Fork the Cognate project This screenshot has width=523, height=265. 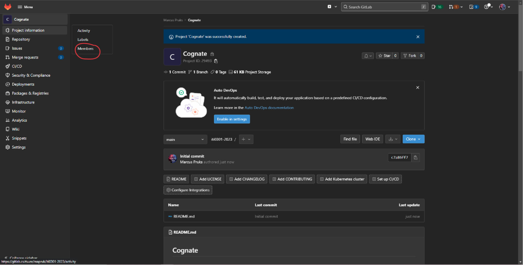point(410,56)
